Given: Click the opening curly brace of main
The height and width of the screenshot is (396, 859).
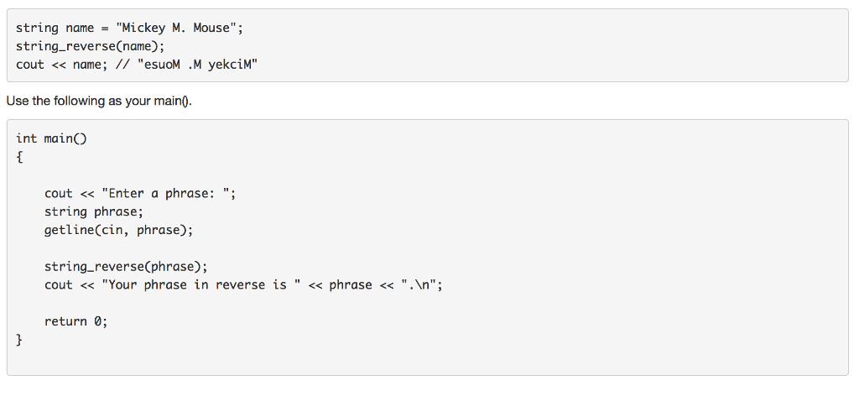Looking at the screenshot, I should pos(19,157).
